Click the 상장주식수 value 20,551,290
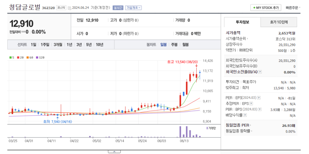This screenshot has height=154, width=309. coord(287,45)
